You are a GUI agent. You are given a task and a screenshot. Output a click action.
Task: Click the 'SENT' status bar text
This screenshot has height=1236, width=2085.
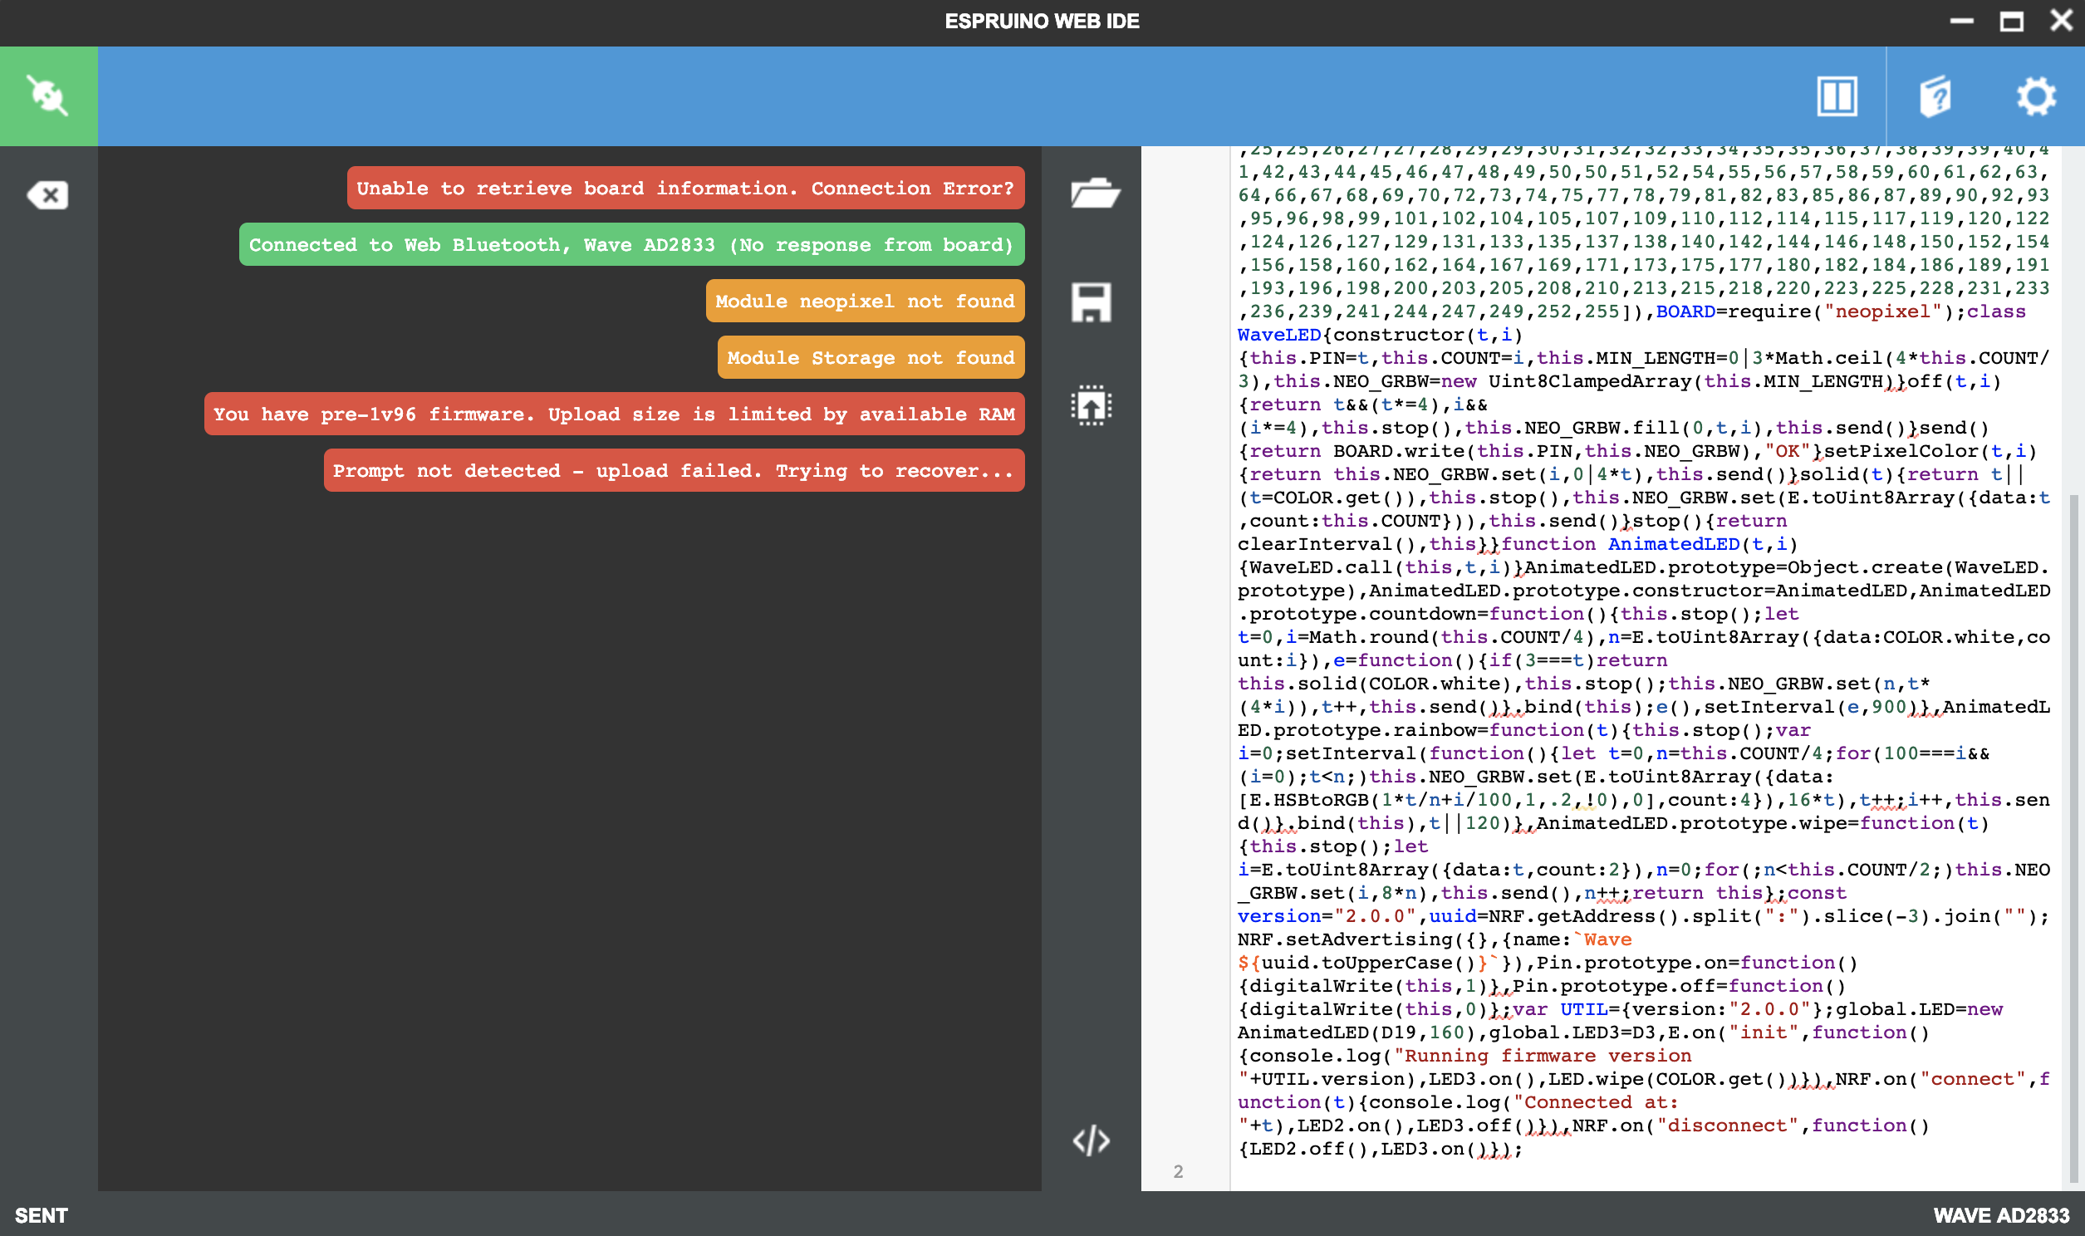point(41,1215)
